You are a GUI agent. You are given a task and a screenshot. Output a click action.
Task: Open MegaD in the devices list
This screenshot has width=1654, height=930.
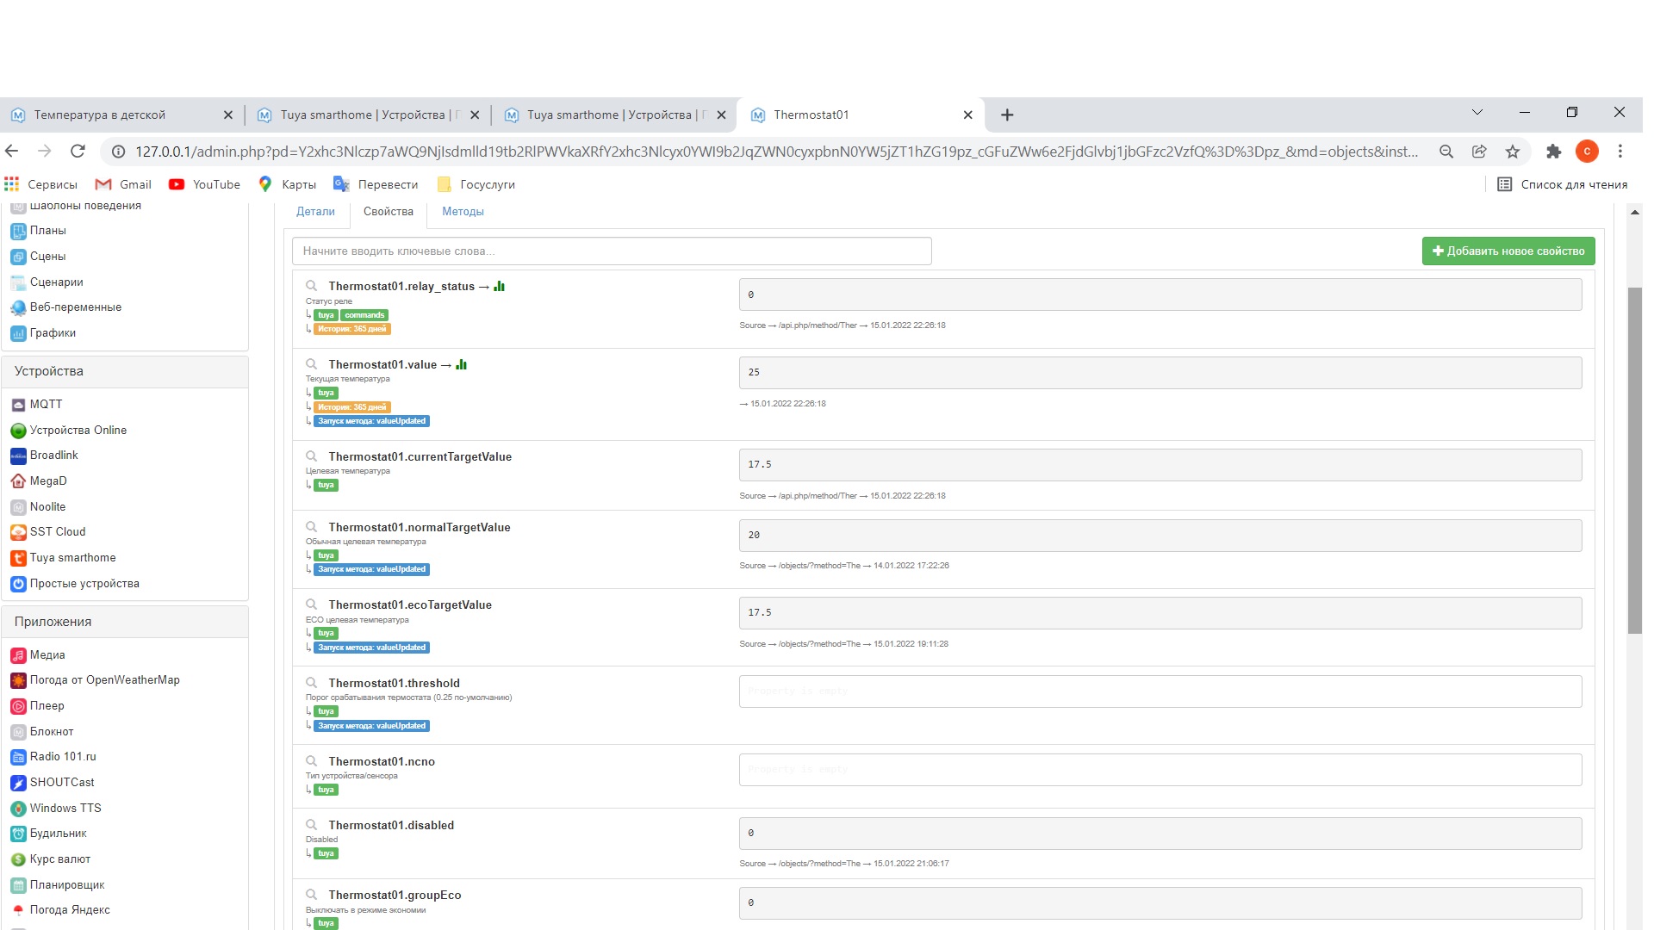(x=47, y=481)
